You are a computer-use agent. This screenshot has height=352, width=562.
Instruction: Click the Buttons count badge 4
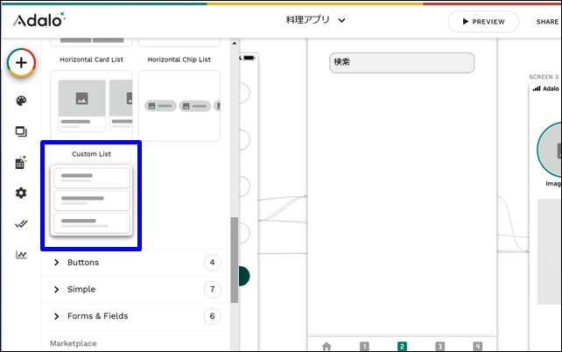pyautogui.click(x=212, y=263)
